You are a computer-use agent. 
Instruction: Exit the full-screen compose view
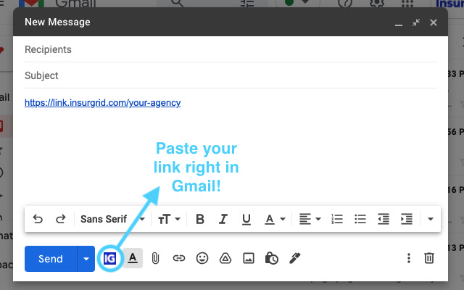tap(416, 22)
